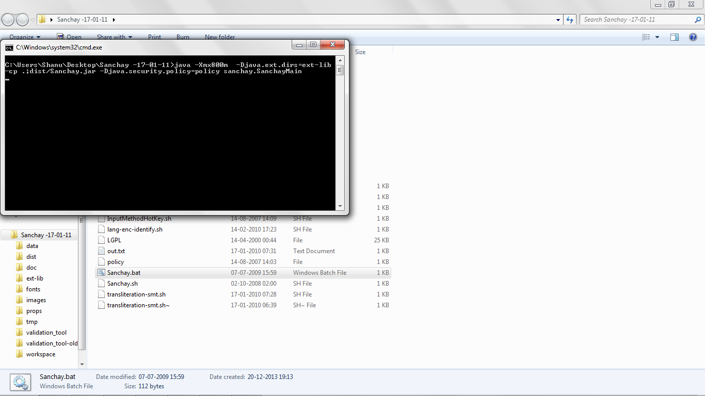705x396 pixels.
Task: Expand the path arrow after Sanchay -17-01-11
Action: 114,20
